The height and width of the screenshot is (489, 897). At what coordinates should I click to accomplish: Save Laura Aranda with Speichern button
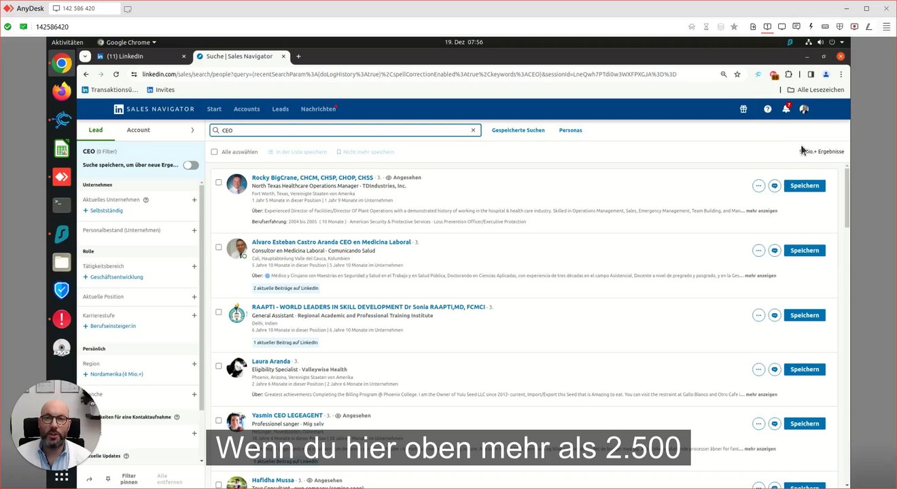805,369
